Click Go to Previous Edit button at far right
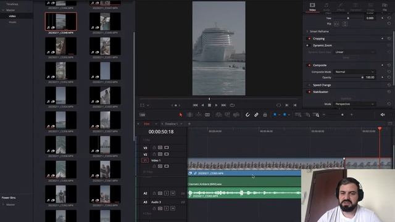This screenshot has height=222, width=395. click(x=295, y=105)
